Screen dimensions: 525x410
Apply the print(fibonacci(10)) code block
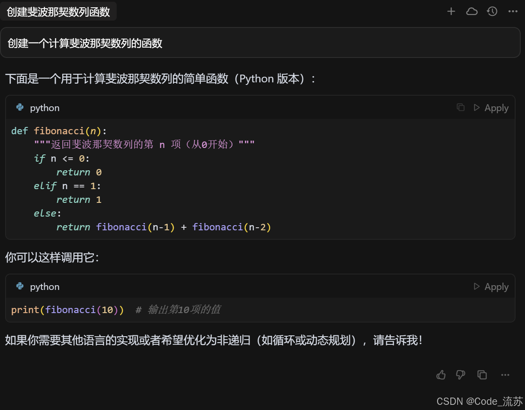pos(491,287)
